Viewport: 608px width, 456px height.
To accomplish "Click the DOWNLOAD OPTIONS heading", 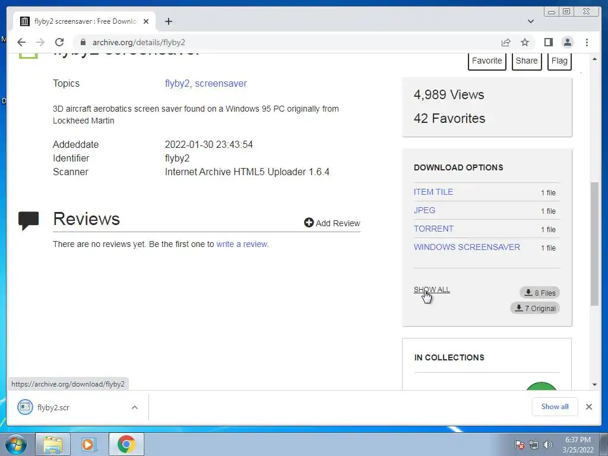I will tap(458, 167).
